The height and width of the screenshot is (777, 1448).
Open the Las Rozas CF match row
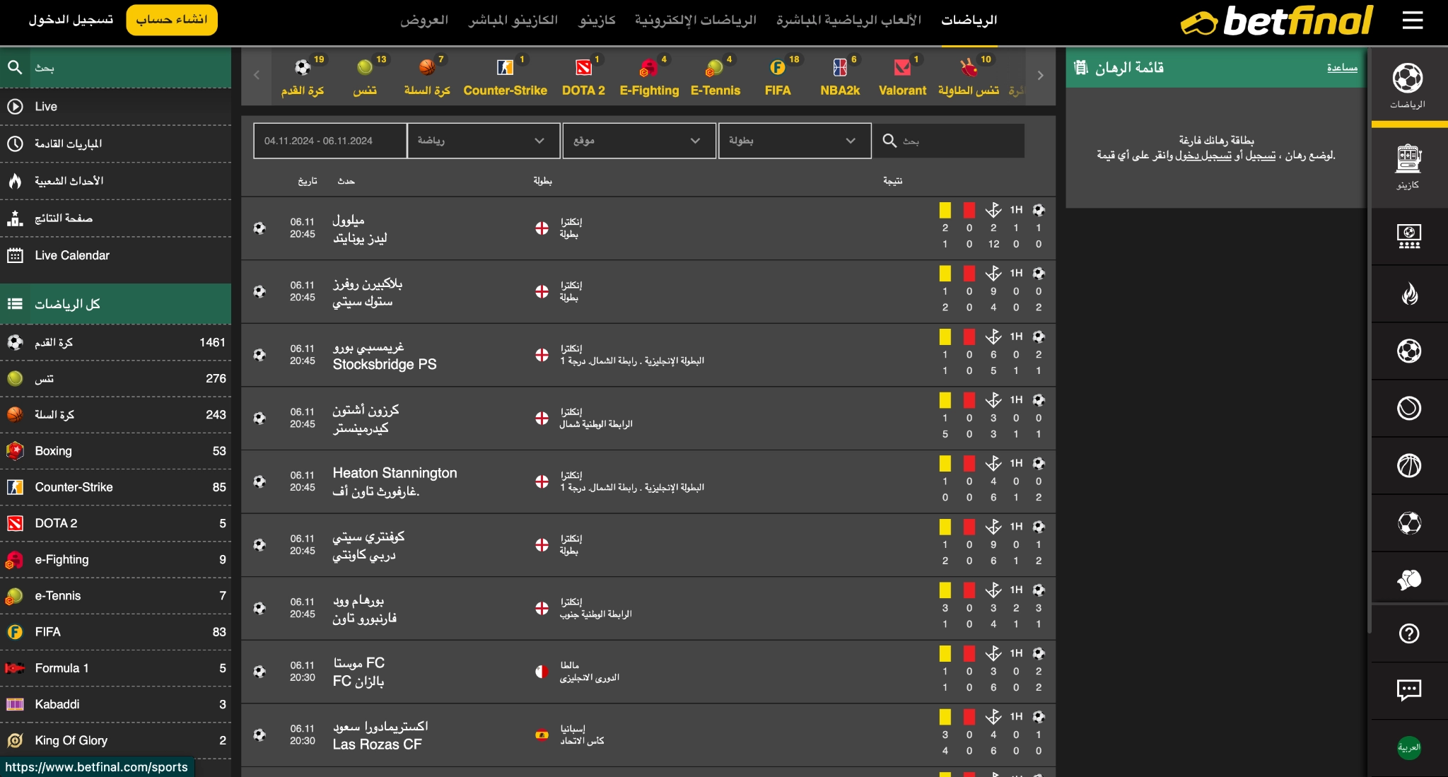click(648, 735)
